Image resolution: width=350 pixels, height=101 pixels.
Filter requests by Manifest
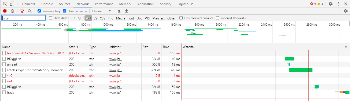[x=159, y=18]
